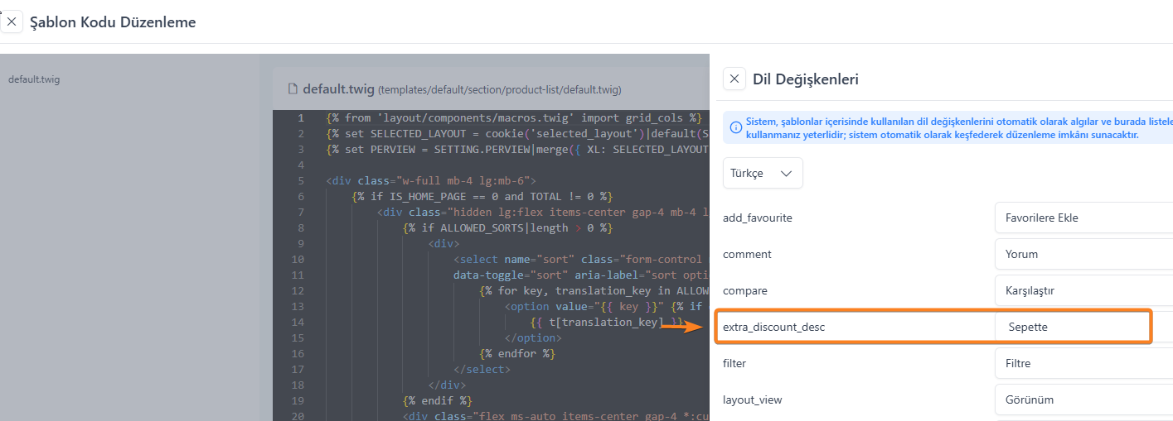
Task: Focus the Yorum value field for comment
Action: pyautogui.click(x=1083, y=255)
